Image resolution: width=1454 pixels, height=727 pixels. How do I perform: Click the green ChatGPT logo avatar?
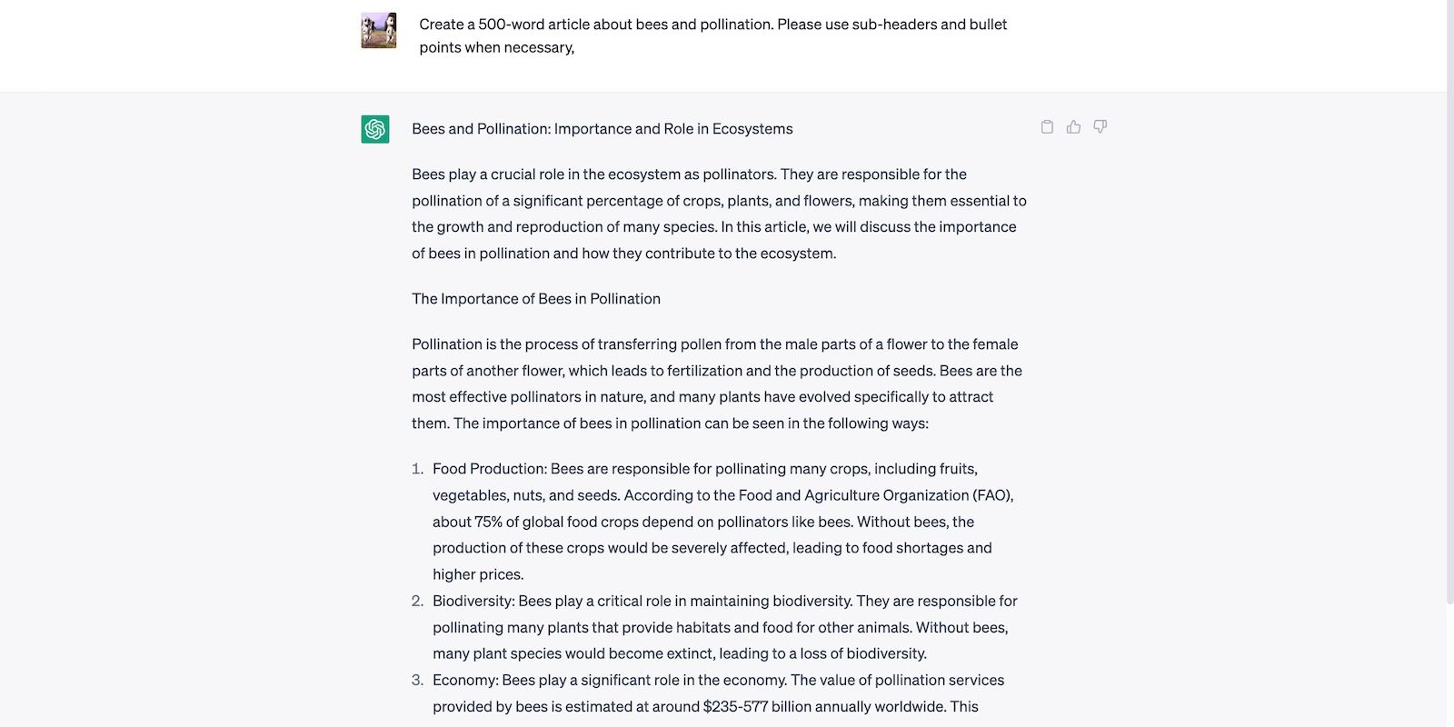pos(375,129)
